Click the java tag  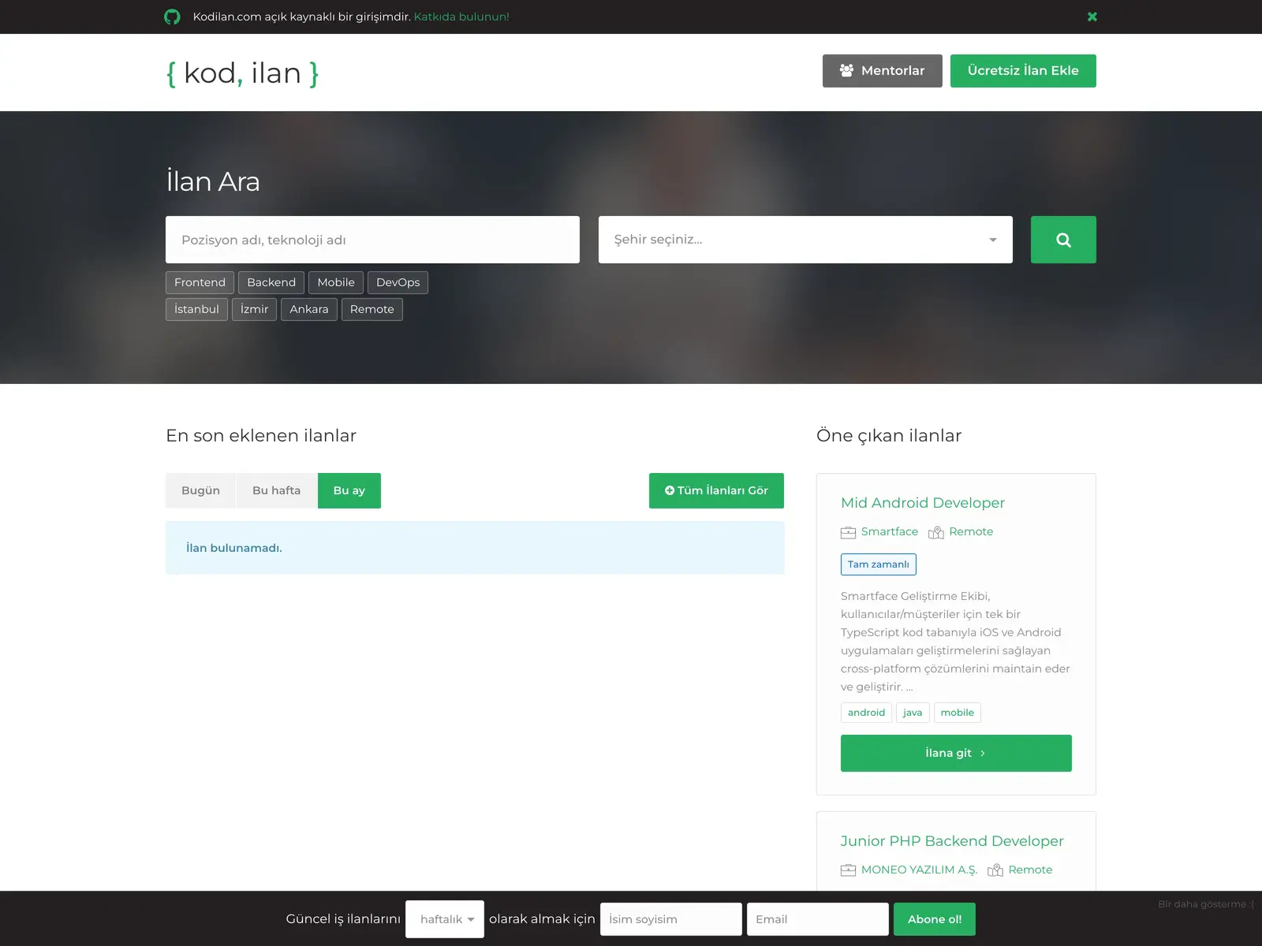(x=913, y=713)
